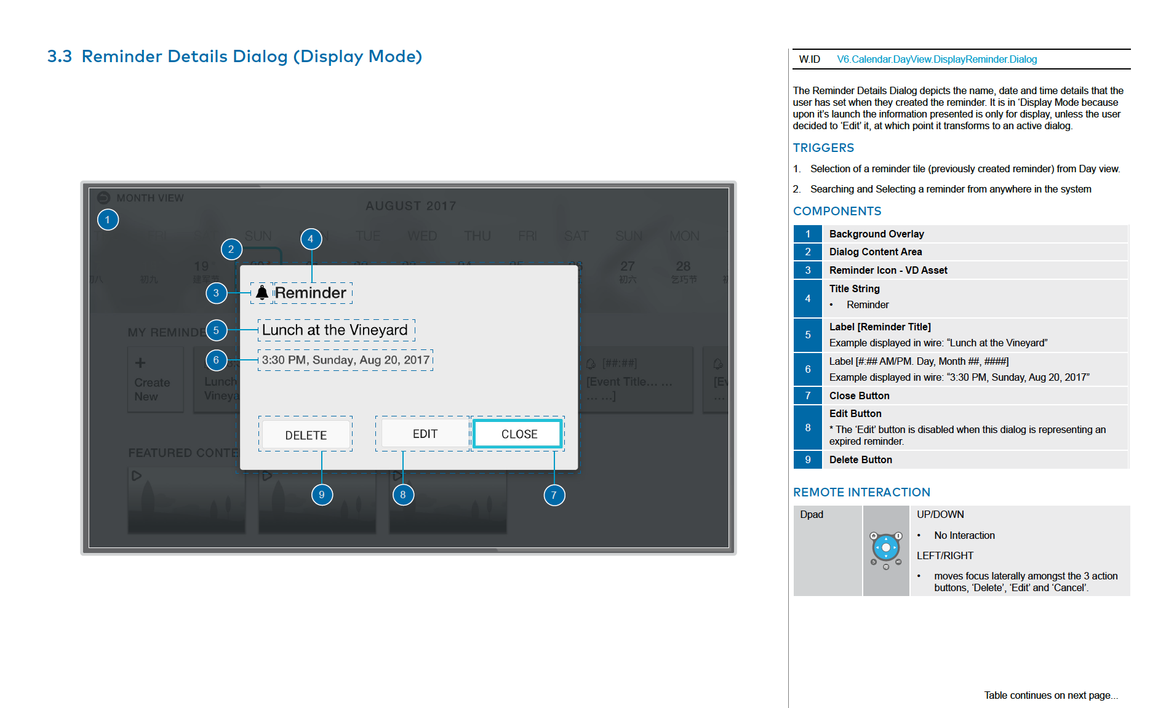Click the Dpad remote control image
This screenshot has height=708, width=1166.
[886, 549]
